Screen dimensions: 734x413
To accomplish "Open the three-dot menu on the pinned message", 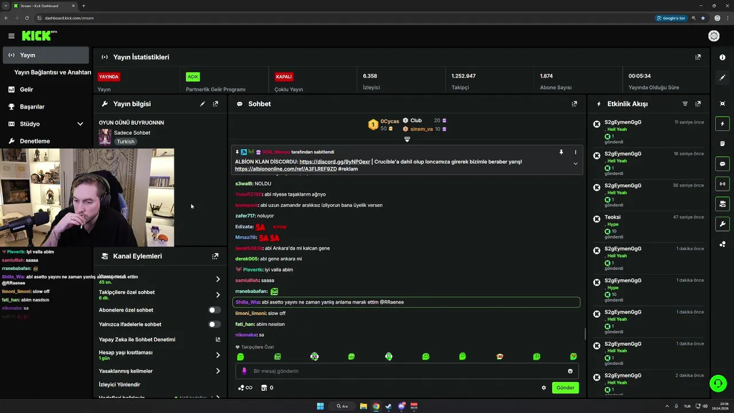I will (575, 152).
